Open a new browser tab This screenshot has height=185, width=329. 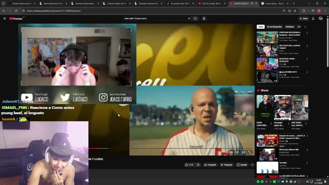[x=294, y=4]
